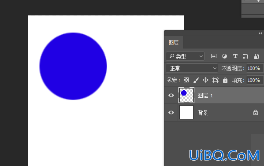The image size is (264, 166).
Task: Lock artboard nesting crop-frame icon
Action: (x=216, y=80)
